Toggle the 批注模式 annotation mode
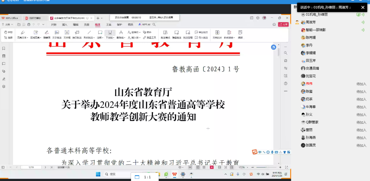370x181 pixels. point(165,34)
